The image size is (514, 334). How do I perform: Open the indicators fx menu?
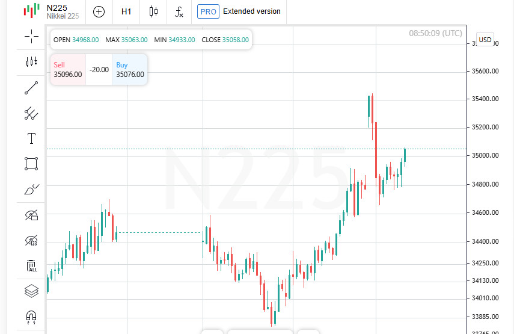[x=179, y=11]
